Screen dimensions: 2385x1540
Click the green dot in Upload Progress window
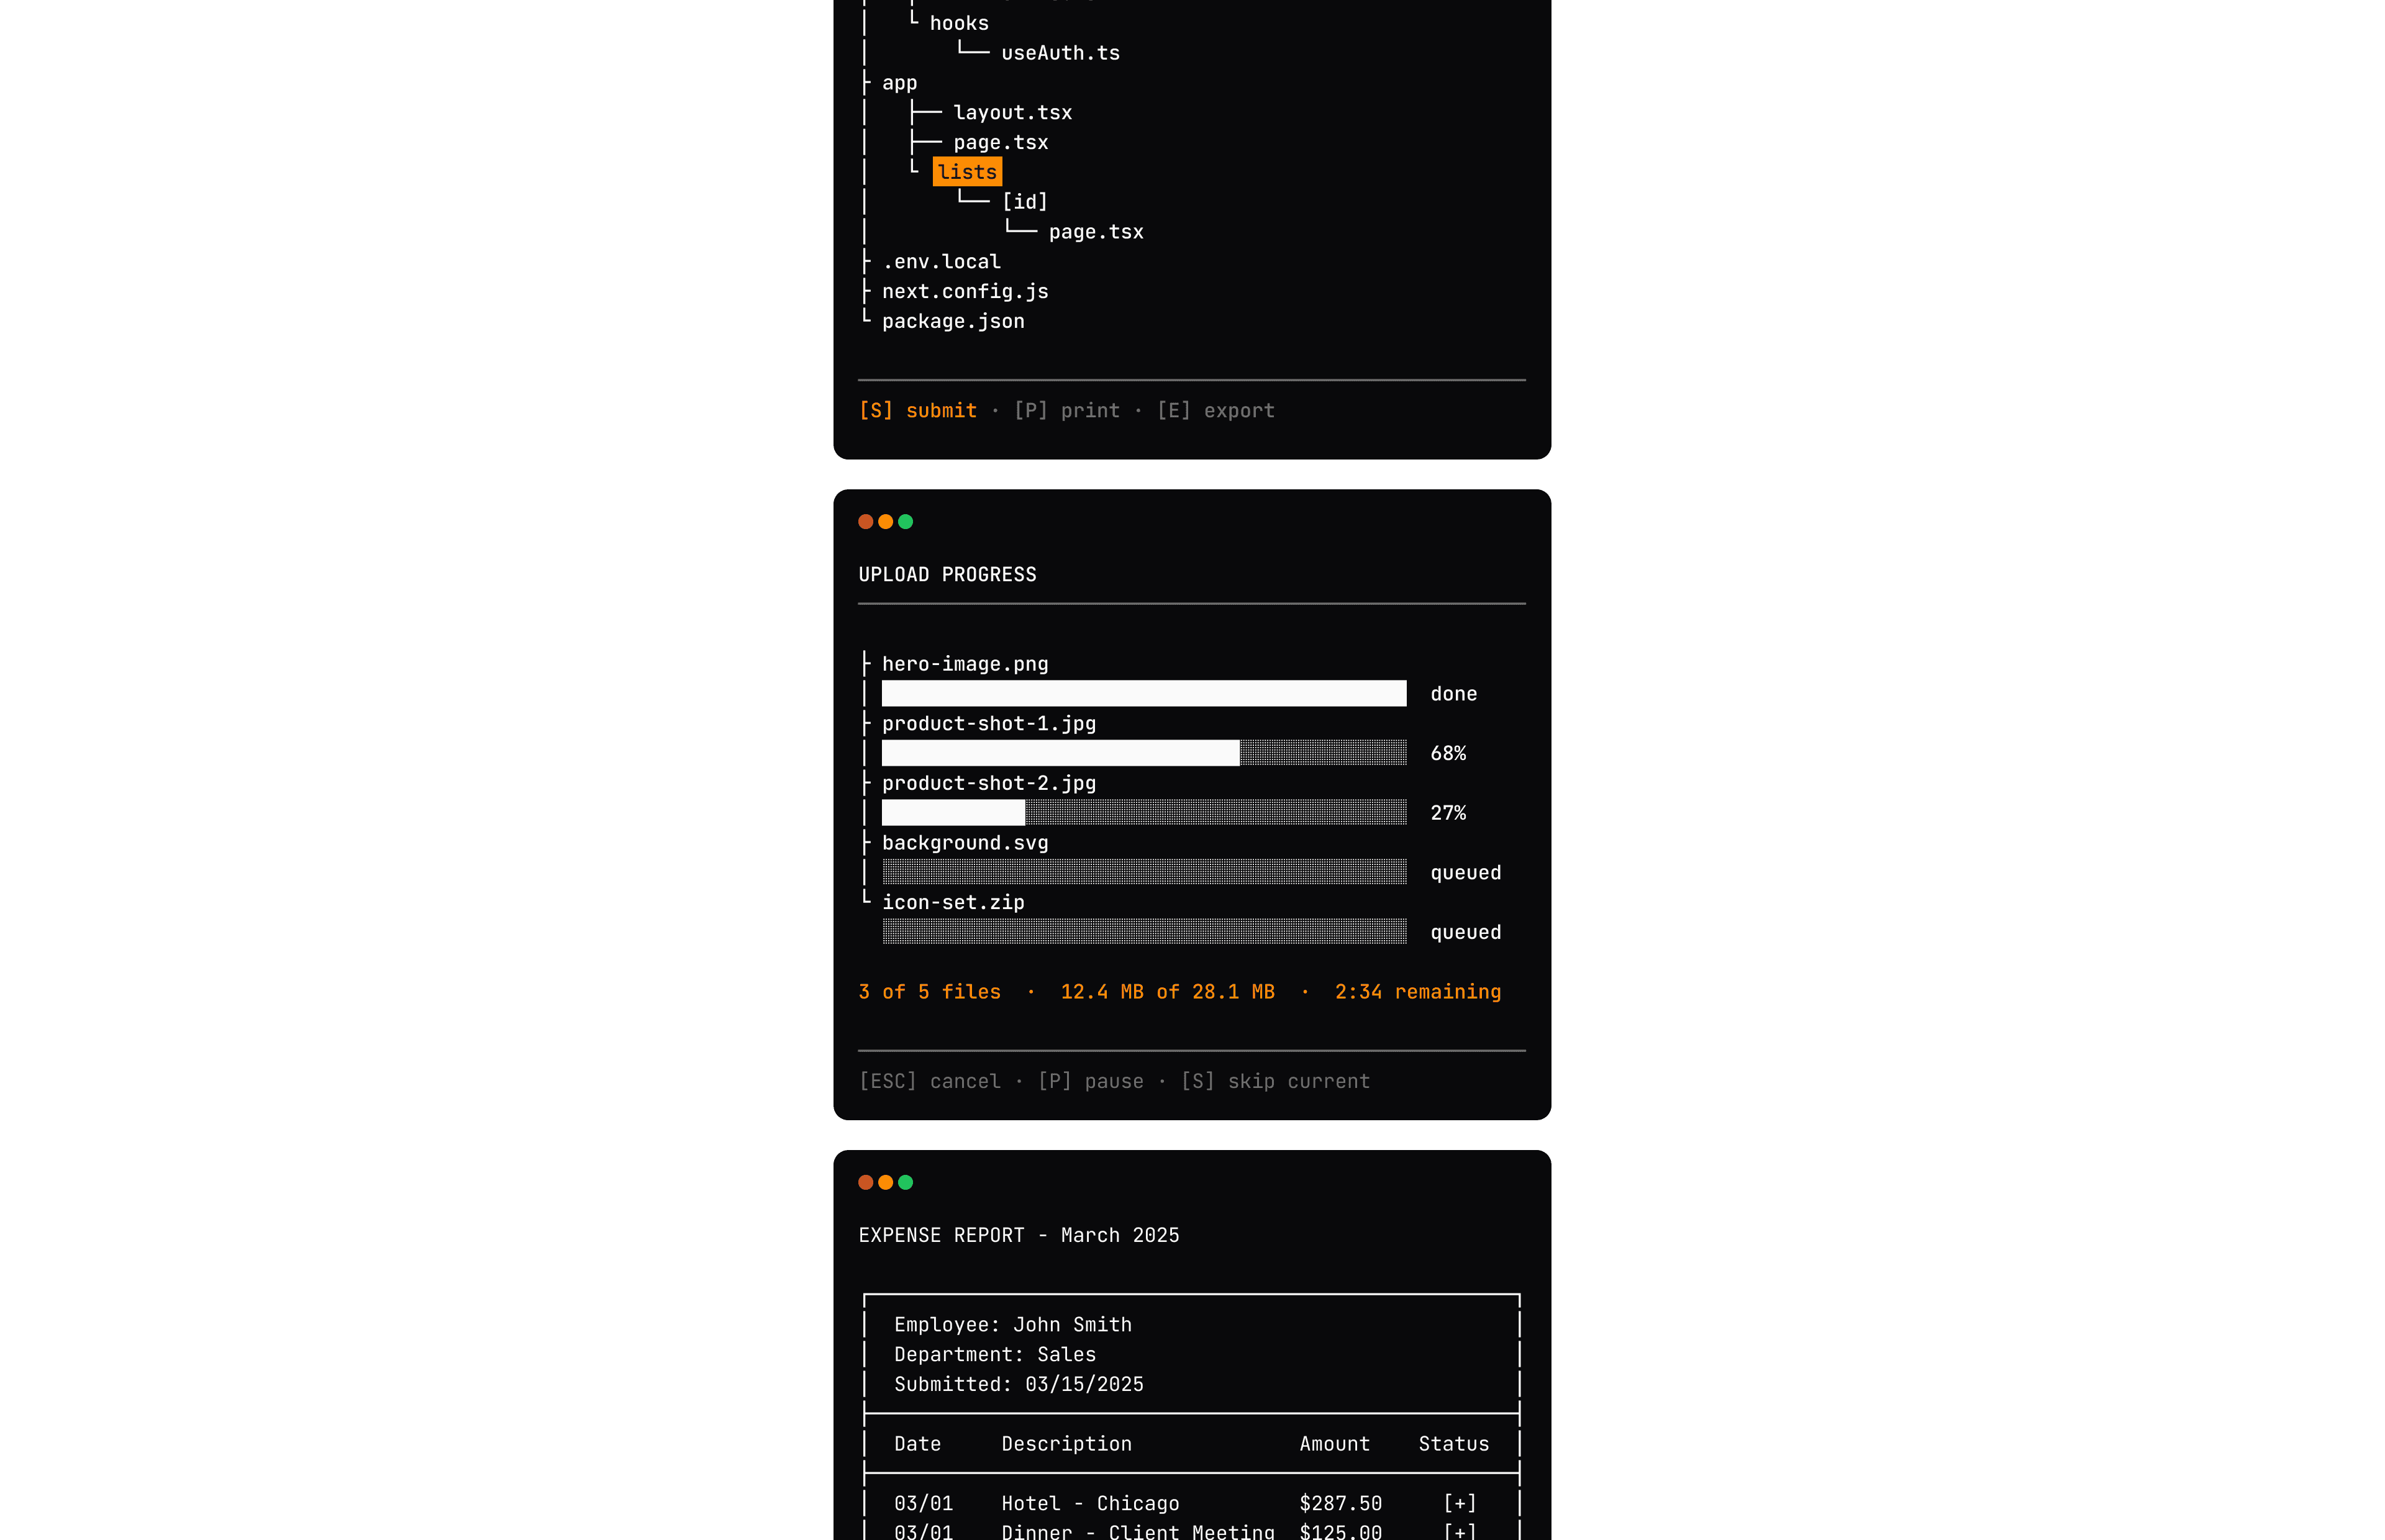[x=905, y=521]
